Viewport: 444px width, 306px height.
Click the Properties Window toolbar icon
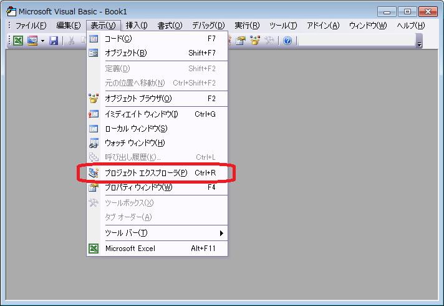(241, 41)
